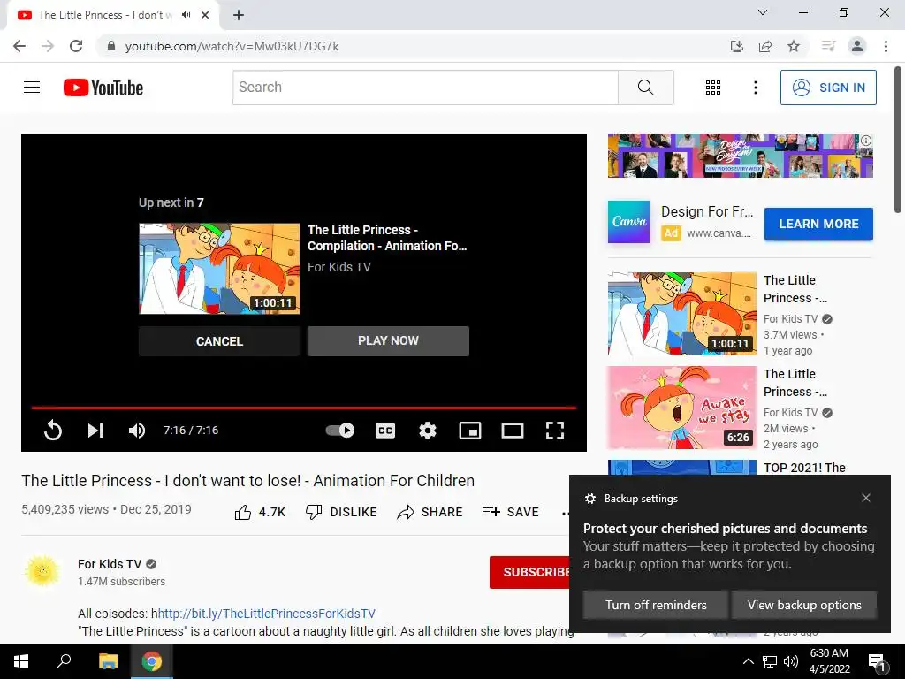Viewport: 905px width, 679px height.
Task: Dismiss the Backup settings notification
Action: pos(866,498)
